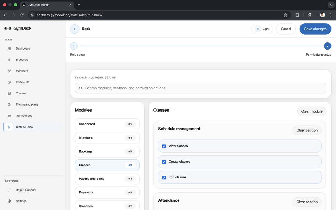Viewport: 336px width, 210px height.
Task: Click the Branches location pin icon
Action: click(x=9, y=60)
